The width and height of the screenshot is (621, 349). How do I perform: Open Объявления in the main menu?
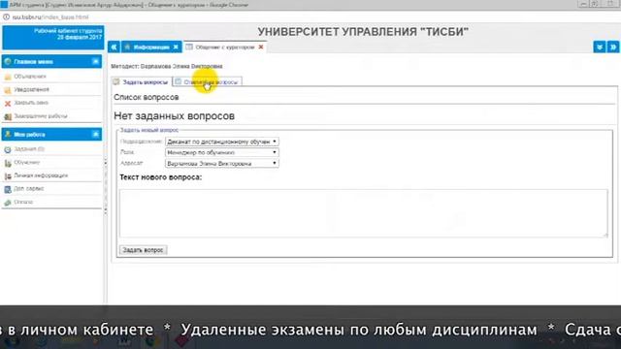[x=30, y=77]
